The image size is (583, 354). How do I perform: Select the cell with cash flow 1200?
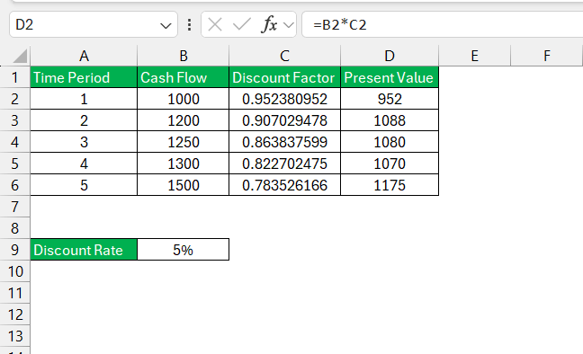click(184, 120)
